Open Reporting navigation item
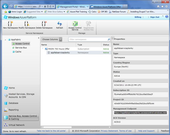The width and height of the screenshot is (170, 135). tap(11, 110)
